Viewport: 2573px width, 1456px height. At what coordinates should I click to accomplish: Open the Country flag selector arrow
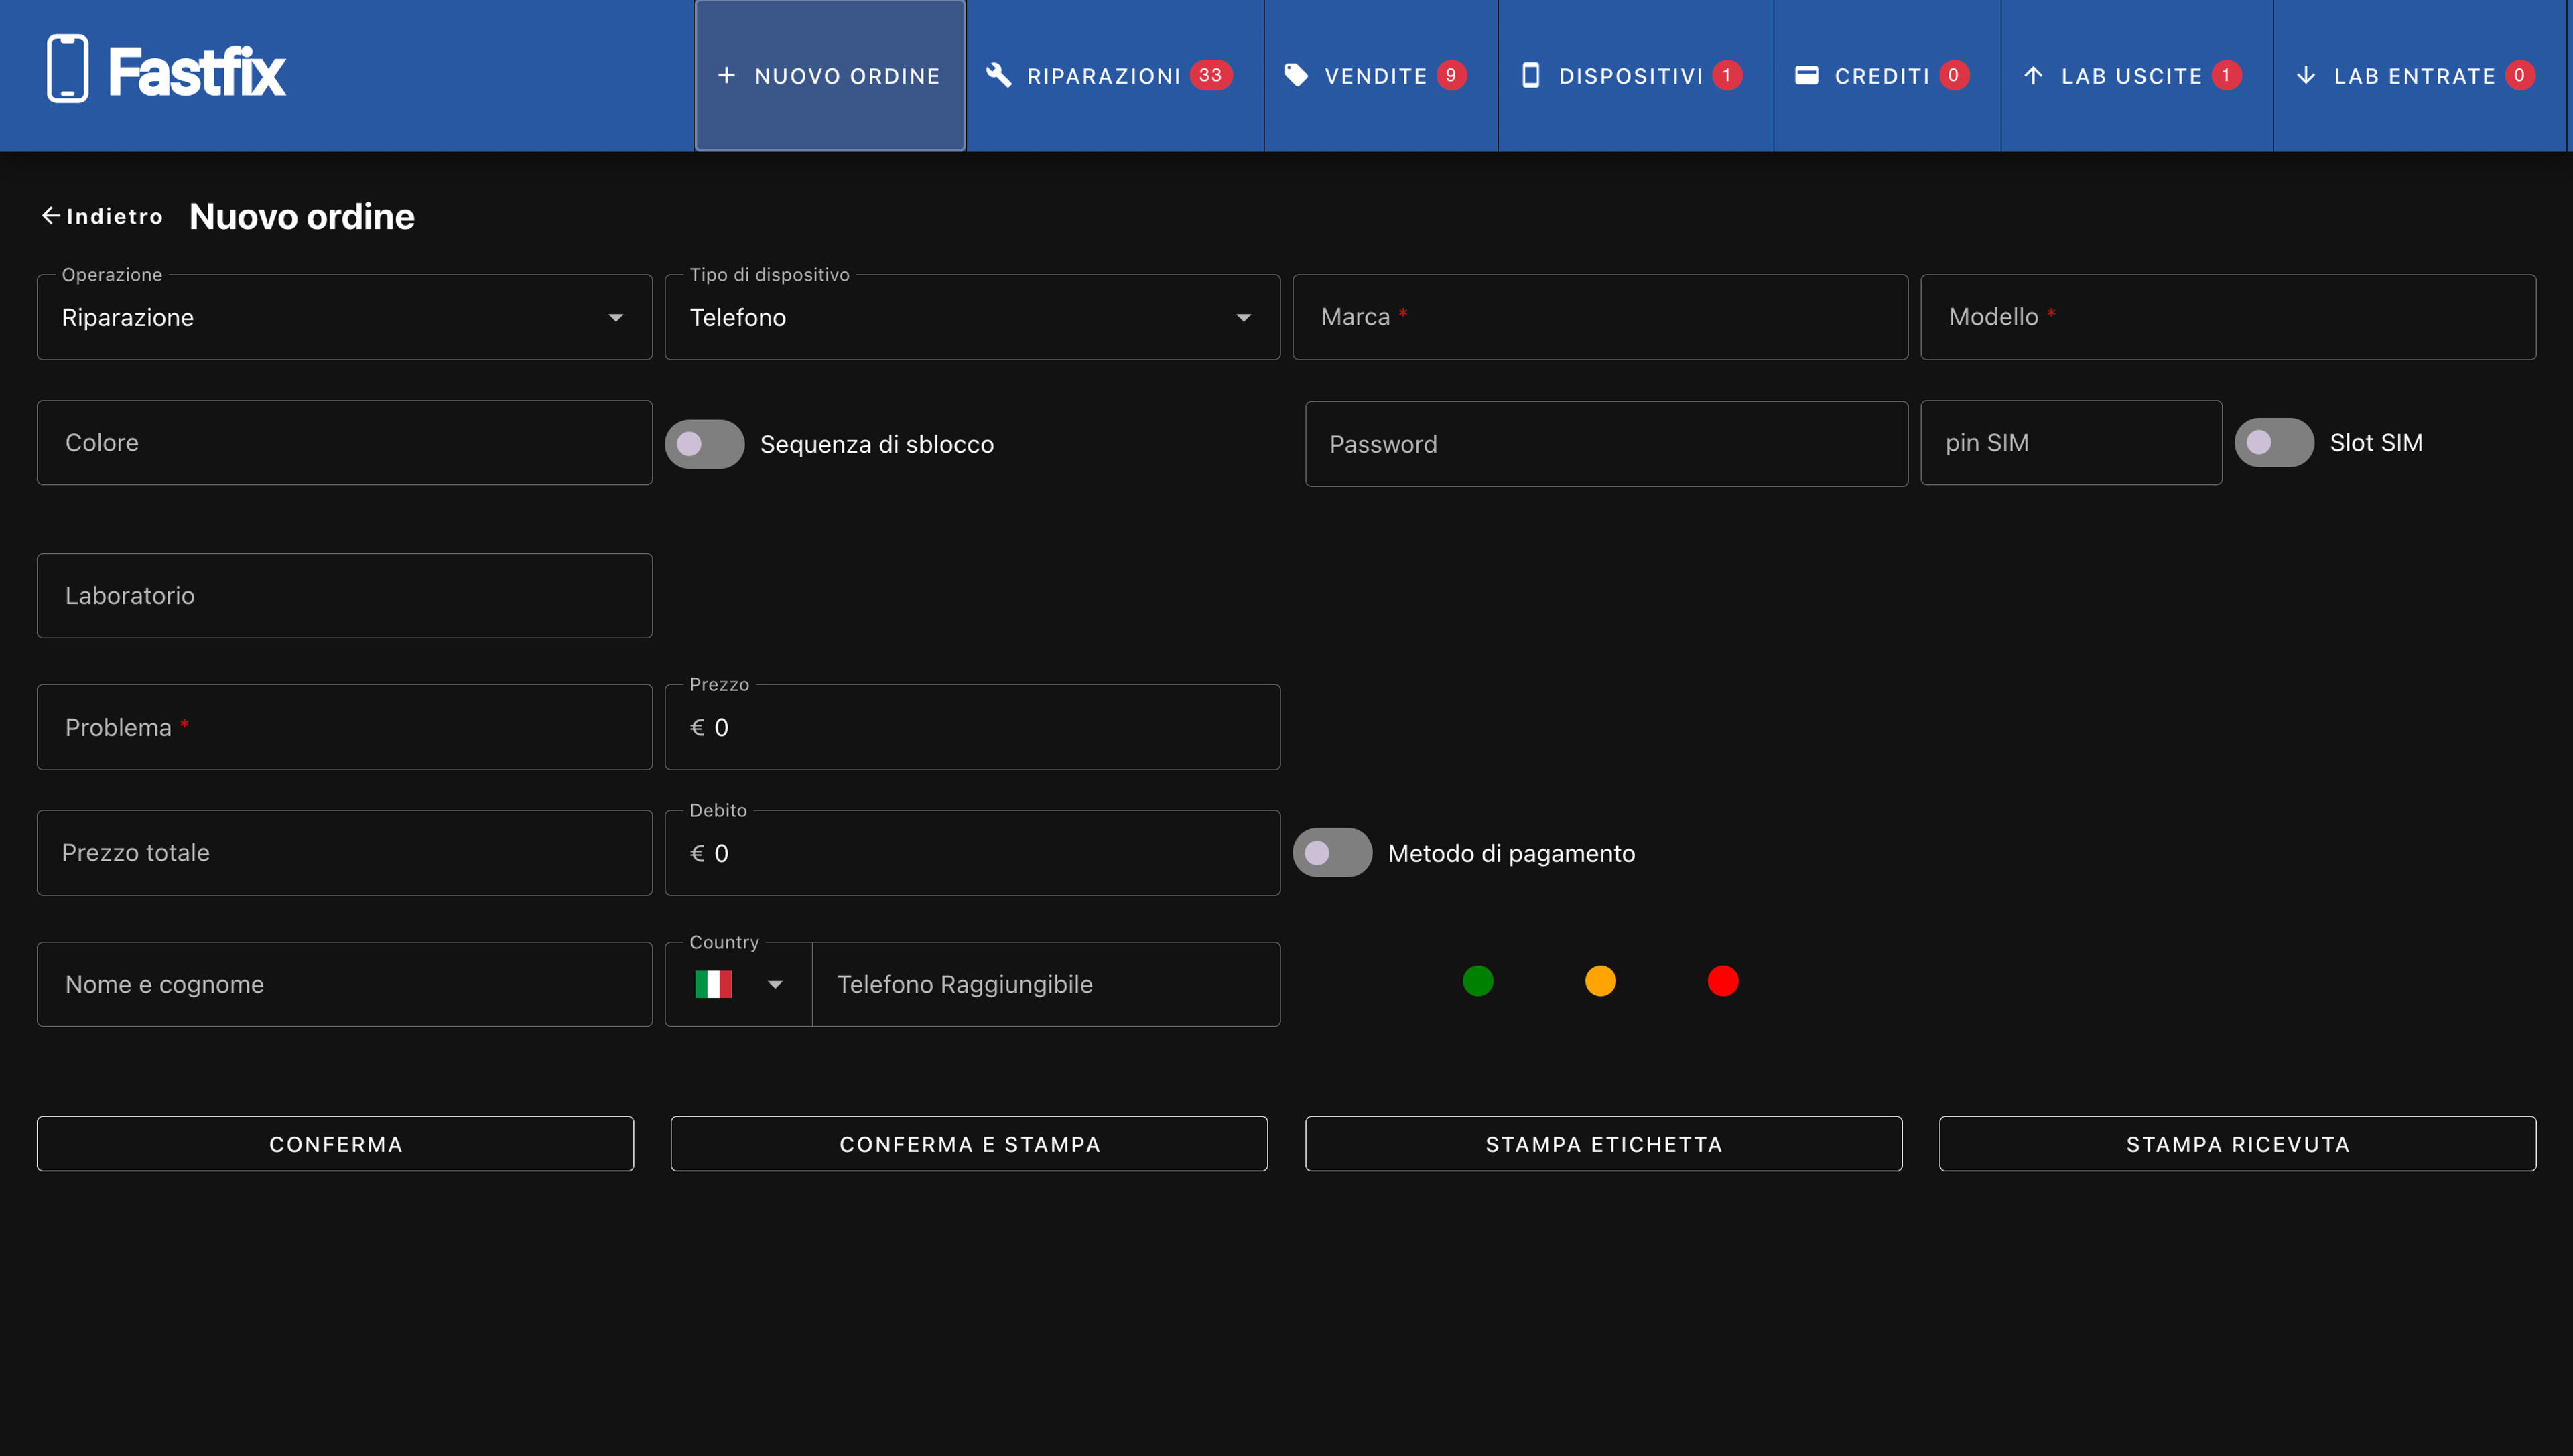[x=775, y=985]
